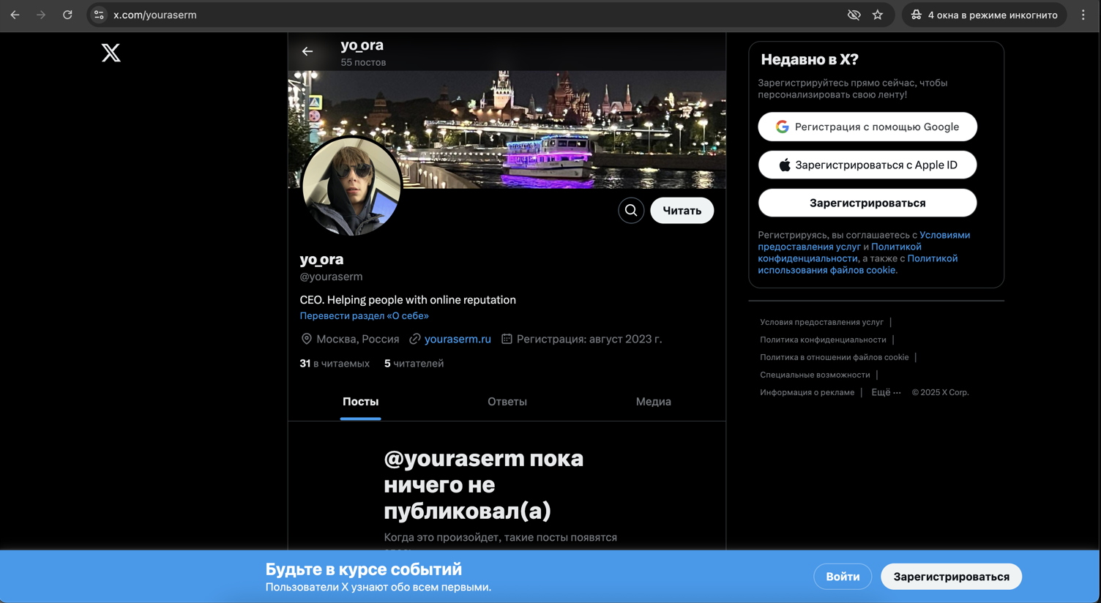Image resolution: width=1101 pixels, height=603 pixels.
Task: Click the X logo in the sidebar
Action: [x=111, y=53]
